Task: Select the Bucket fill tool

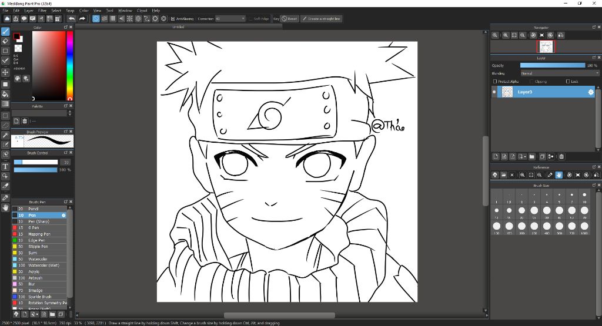Action: click(x=5, y=94)
